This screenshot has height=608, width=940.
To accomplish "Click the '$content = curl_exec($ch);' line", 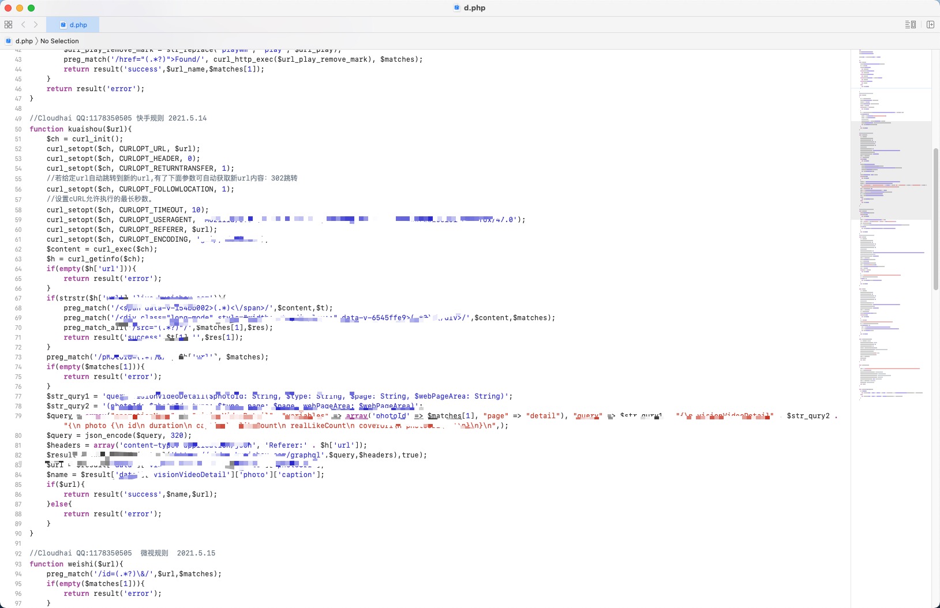I will pyautogui.click(x=102, y=249).
